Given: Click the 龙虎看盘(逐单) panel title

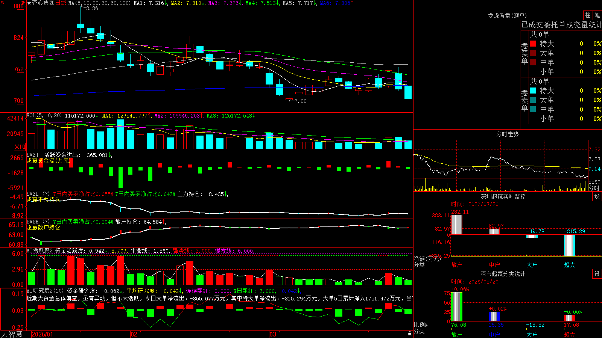Looking at the screenshot, I should (508, 15).
